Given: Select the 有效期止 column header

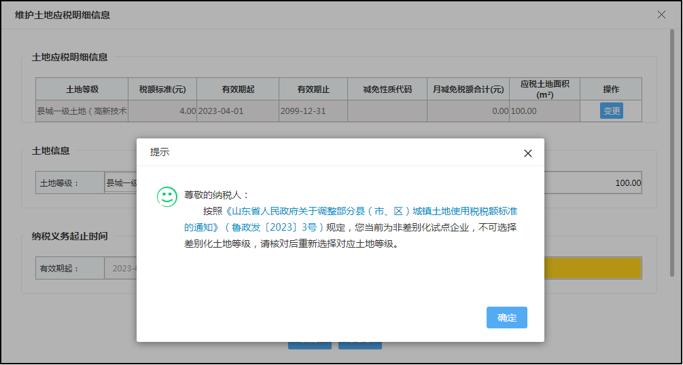Looking at the screenshot, I should click(313, 89).
